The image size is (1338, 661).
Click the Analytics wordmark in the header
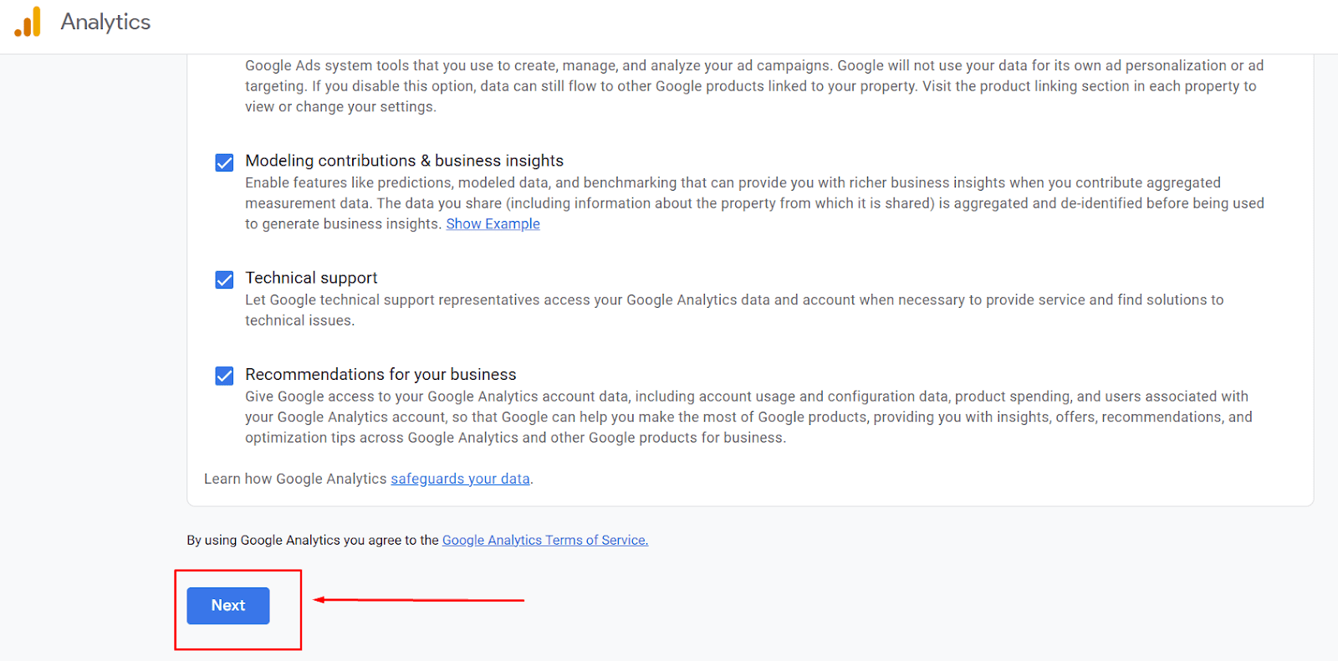click(104, 23)
